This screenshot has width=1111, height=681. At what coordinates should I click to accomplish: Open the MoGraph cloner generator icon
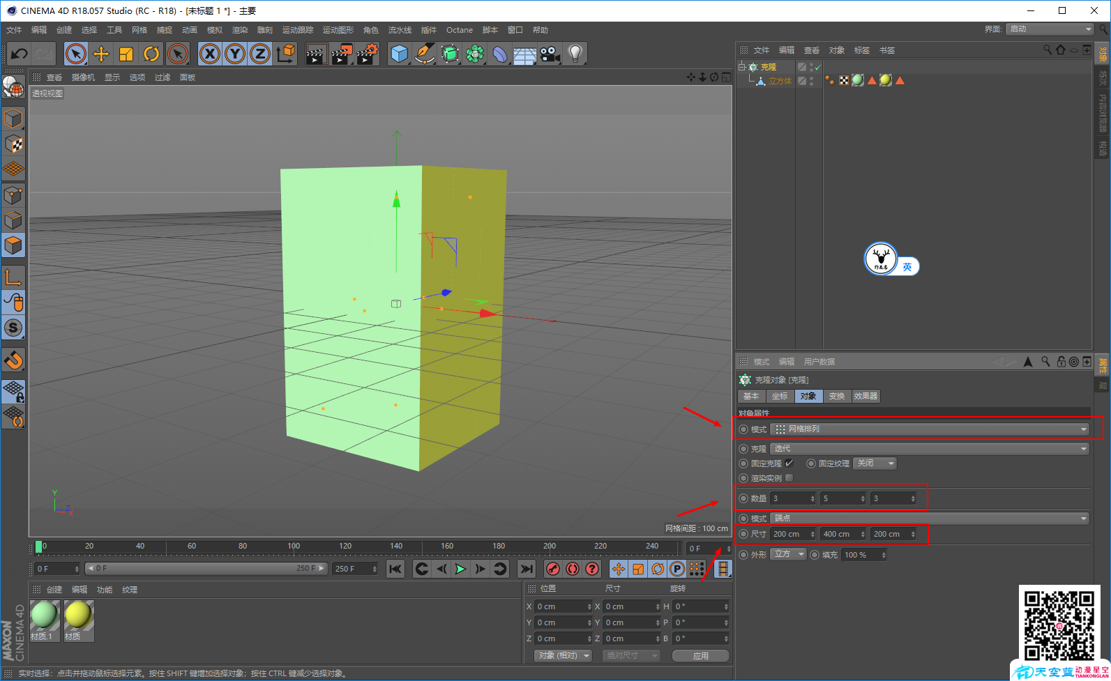475,54
